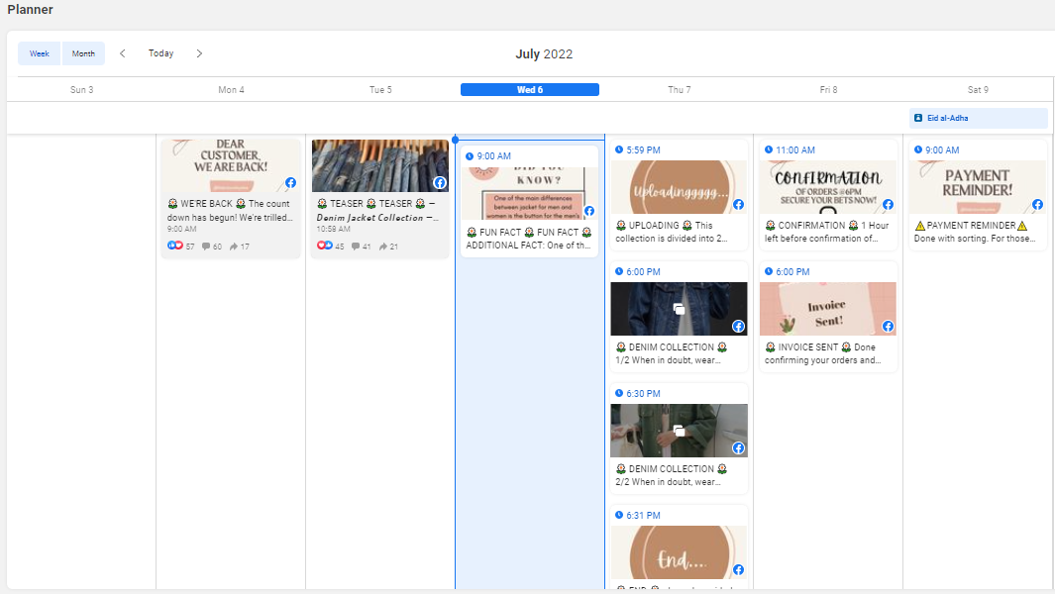
Task: Select Mon 4 day header
Action: pyautogui.click(x=231, y=89)
